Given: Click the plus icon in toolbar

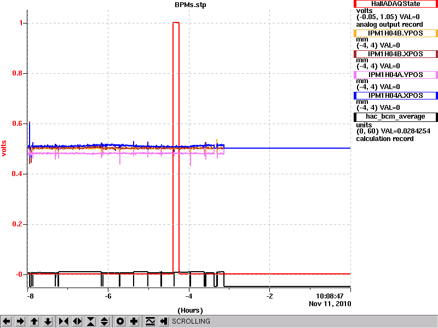Looking at the screenshot, I should (134, 321).
